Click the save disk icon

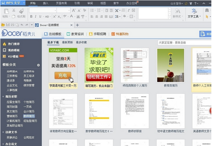(8, 25)
